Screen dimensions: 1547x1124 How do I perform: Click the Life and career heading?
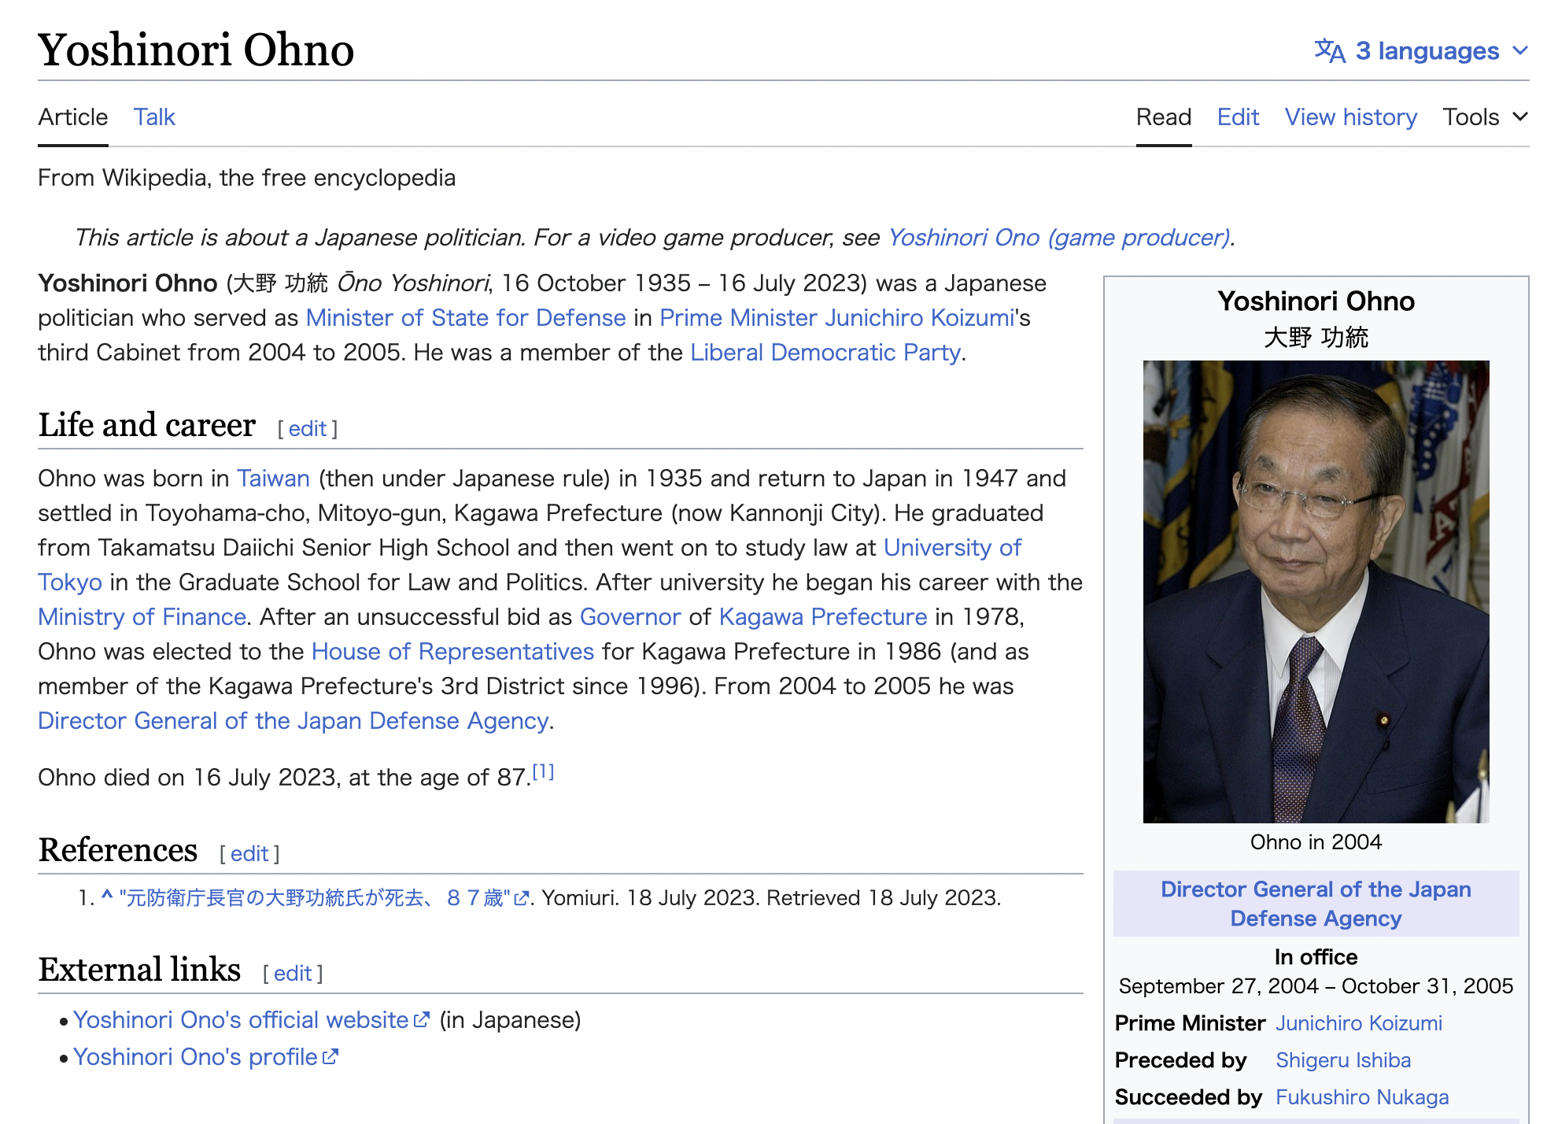point(147,425)
